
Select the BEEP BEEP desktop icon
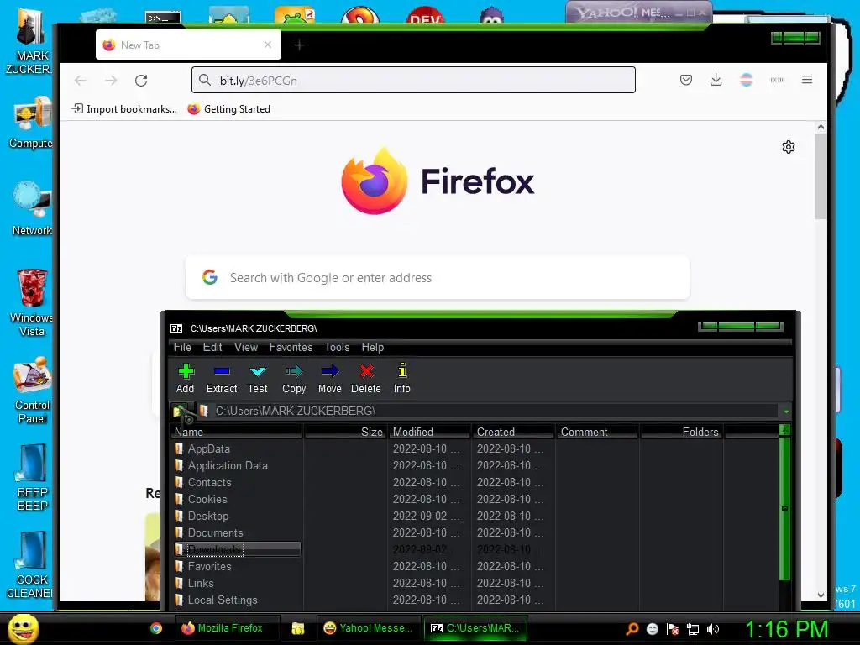(x=32, y=477)
